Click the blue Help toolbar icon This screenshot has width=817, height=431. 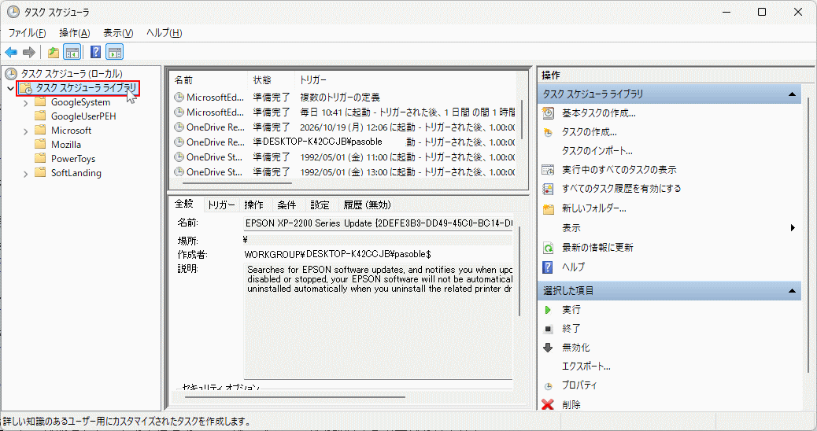point(95,52)
